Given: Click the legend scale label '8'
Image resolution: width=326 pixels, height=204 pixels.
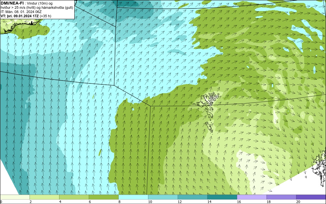Looking at the screenshot, I should 119,202.
